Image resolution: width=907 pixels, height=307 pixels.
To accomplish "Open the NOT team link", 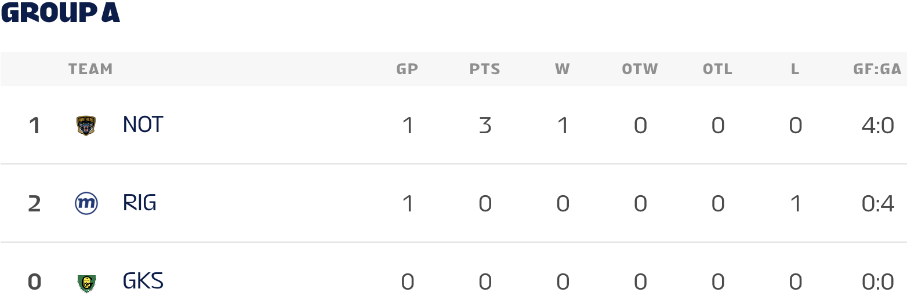I will point(143,125).
